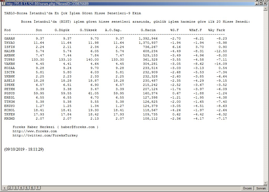Click the %G.F column header
The image size is (269, 192).
(x=175, y=30)
